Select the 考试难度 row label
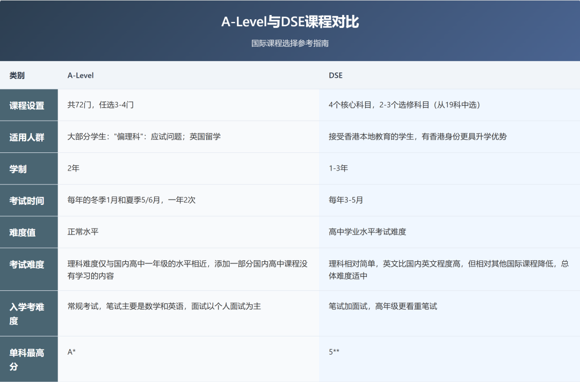The width and height of the screenshot is (580, 382). 29,269
